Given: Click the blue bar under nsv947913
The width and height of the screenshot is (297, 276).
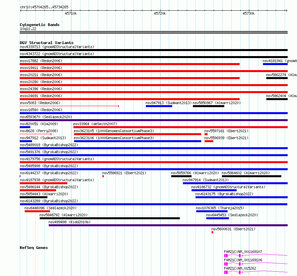Looking at the screenshot, I should (x=159, y=106).
